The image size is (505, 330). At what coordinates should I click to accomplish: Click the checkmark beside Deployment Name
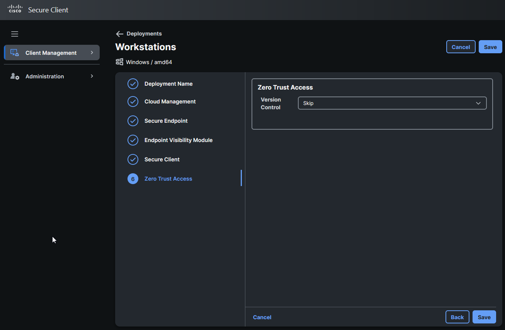(133, 84)
